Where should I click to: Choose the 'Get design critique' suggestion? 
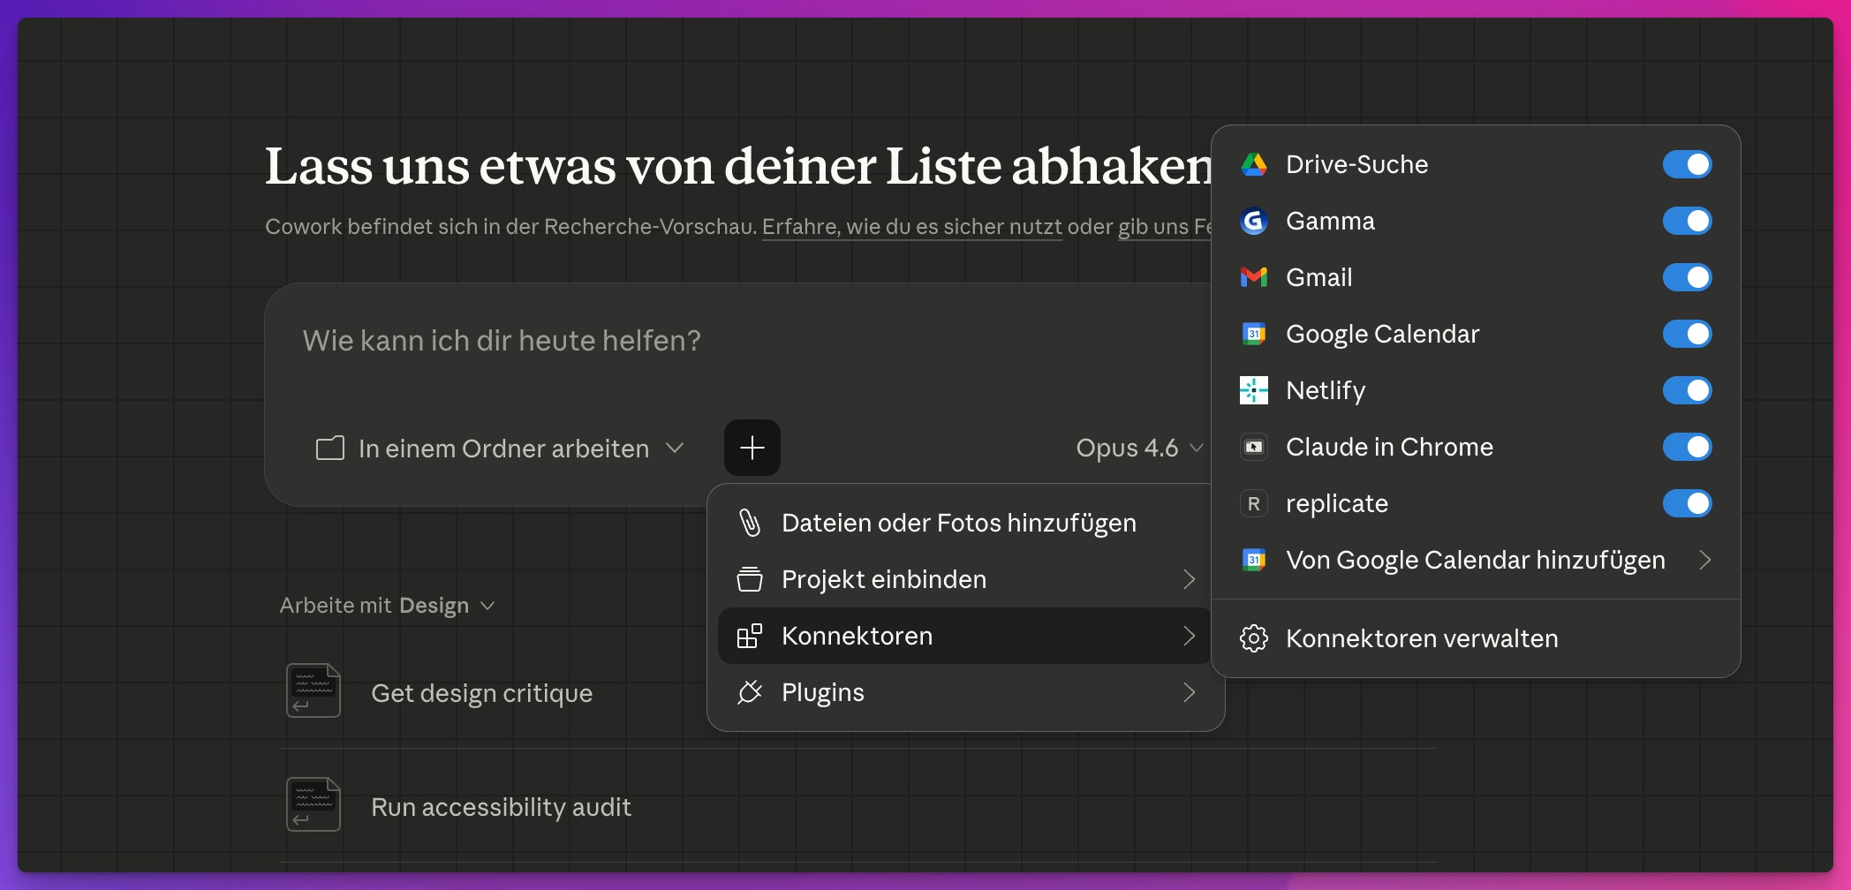tap(481, 693)
